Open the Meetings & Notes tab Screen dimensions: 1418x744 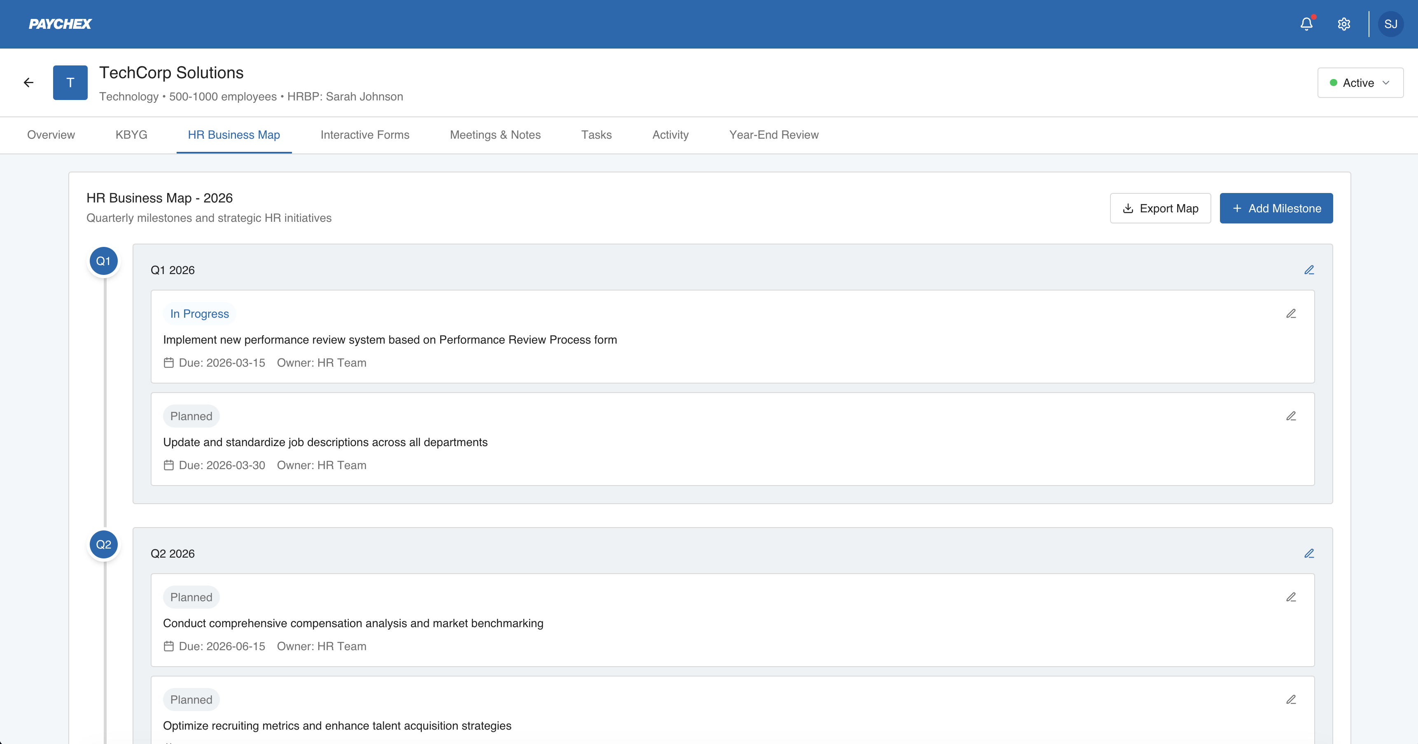[x=495, y=135]
